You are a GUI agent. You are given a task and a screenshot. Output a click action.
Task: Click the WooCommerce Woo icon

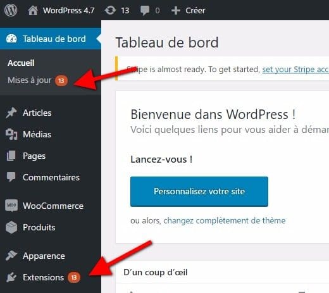click(11, 206)
